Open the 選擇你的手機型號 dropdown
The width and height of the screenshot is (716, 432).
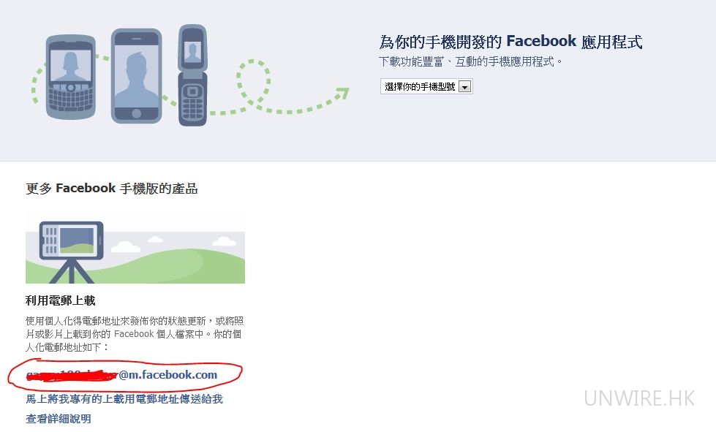tap(426, 86)
